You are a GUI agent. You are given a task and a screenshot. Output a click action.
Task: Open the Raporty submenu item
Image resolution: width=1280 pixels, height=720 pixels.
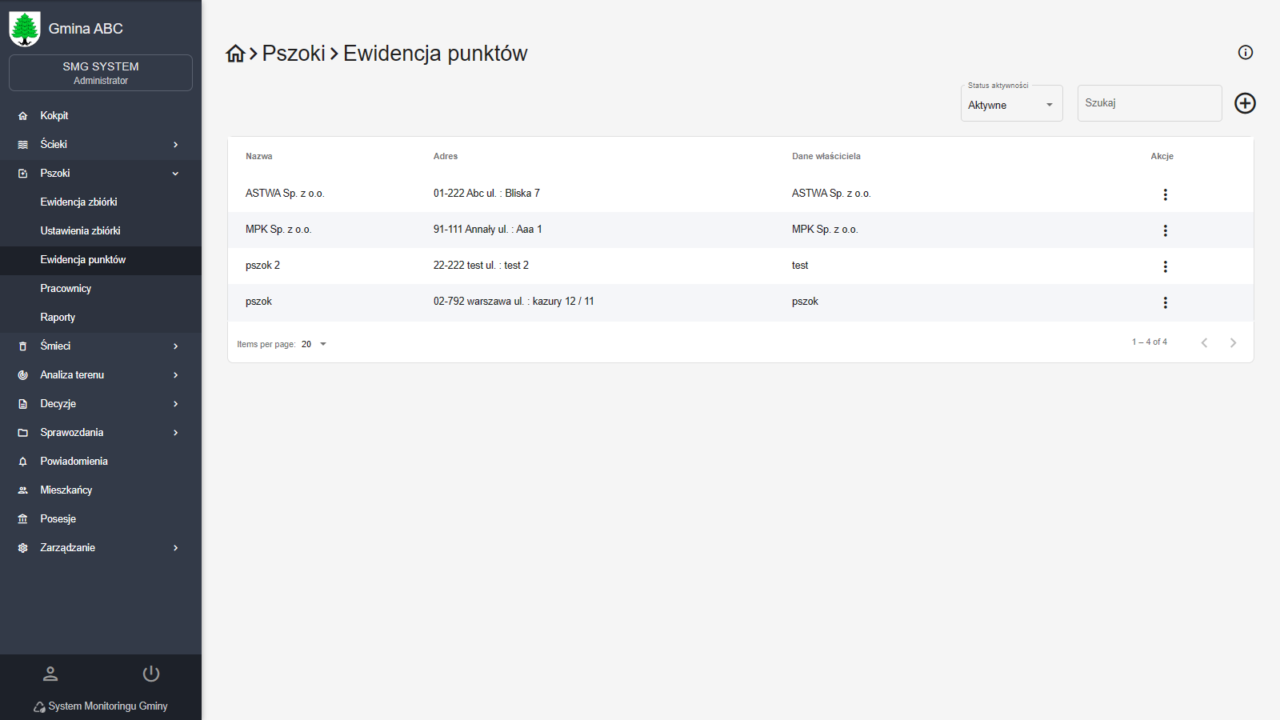[x=58, y=317]
